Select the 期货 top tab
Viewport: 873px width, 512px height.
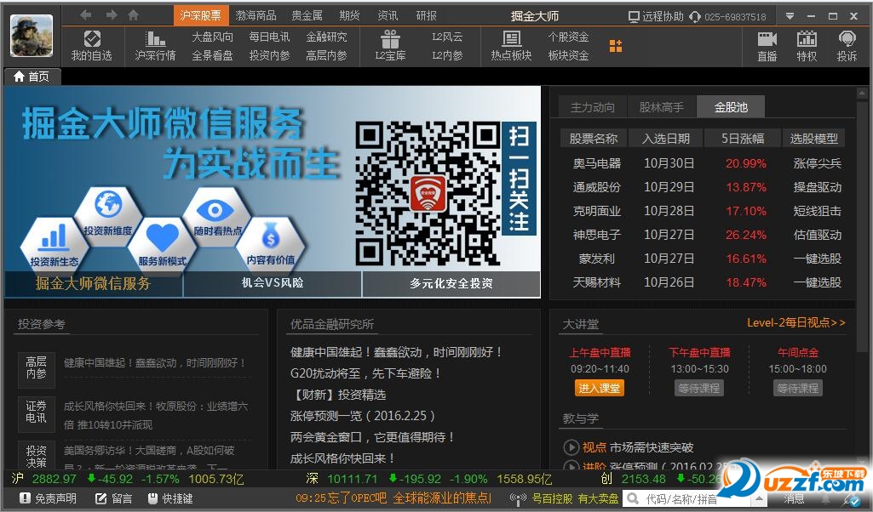(x=350, y=15)
